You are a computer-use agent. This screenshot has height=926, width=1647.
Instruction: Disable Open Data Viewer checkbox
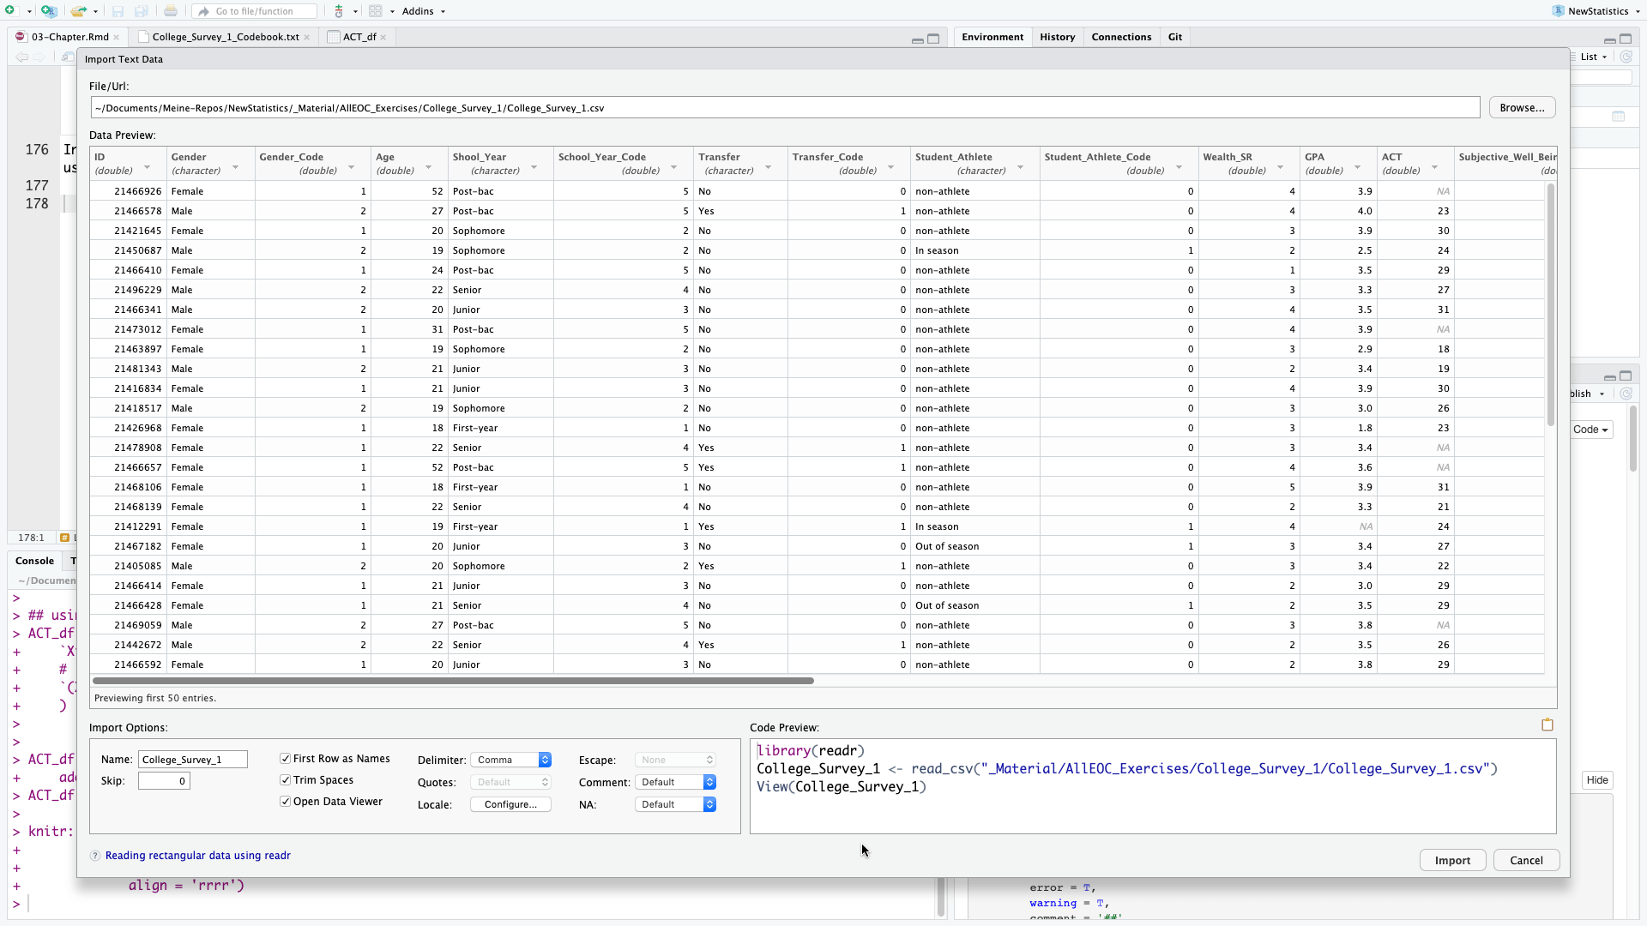click(x=286, y=802)
